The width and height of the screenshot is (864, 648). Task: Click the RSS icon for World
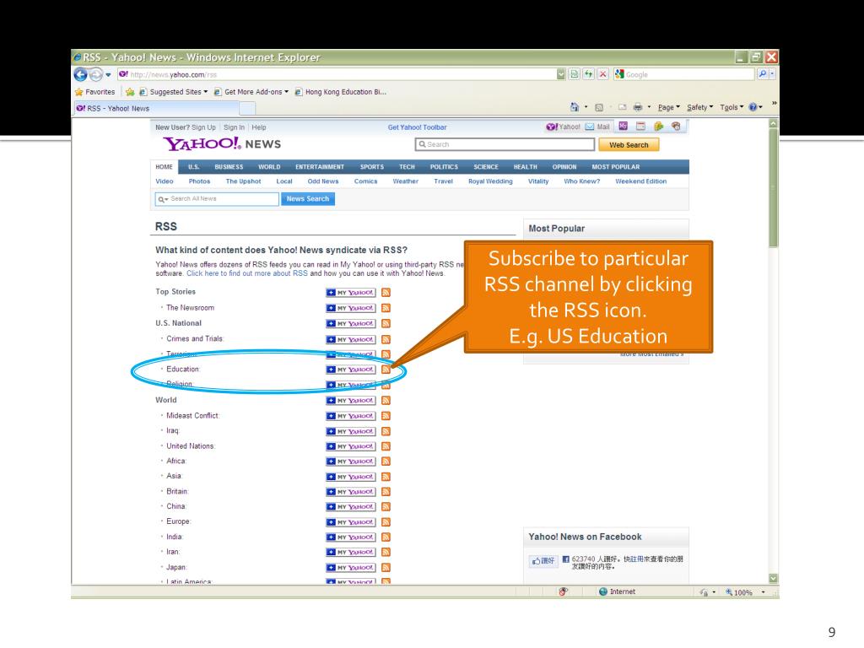tap(386, 401)
